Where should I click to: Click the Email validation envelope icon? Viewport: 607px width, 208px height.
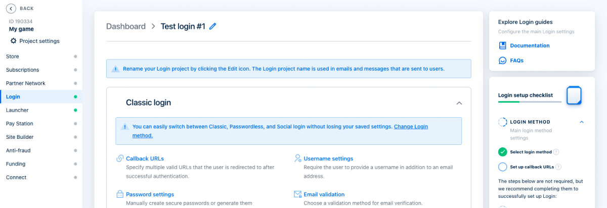(298, 194)
